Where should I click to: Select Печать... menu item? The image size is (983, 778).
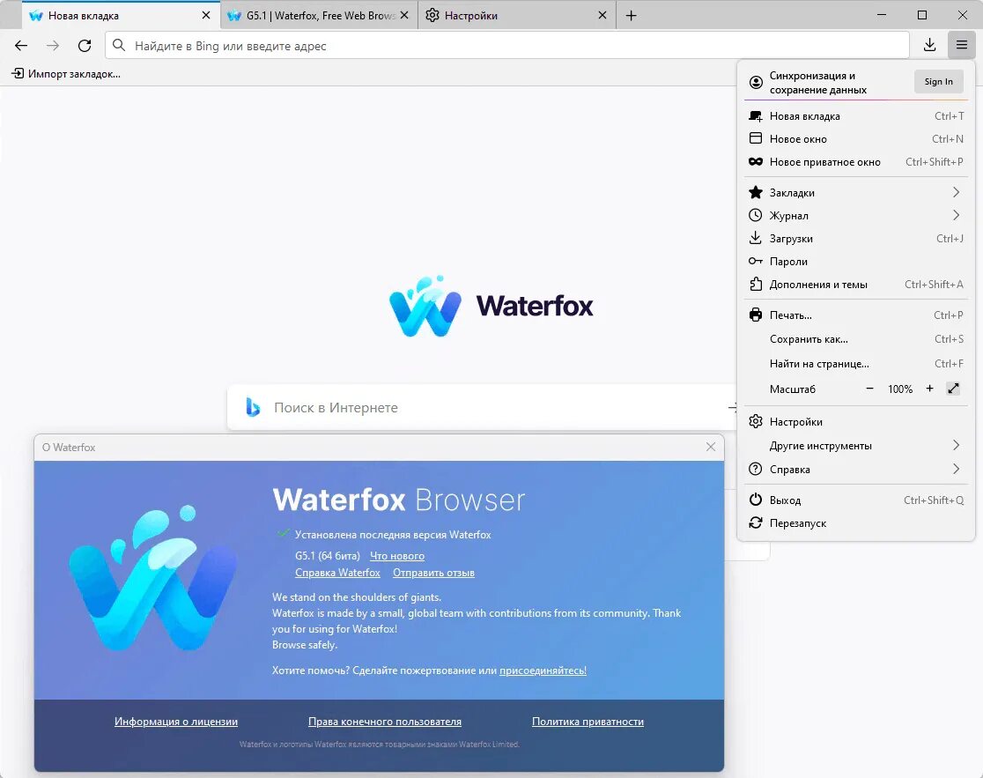856,315
